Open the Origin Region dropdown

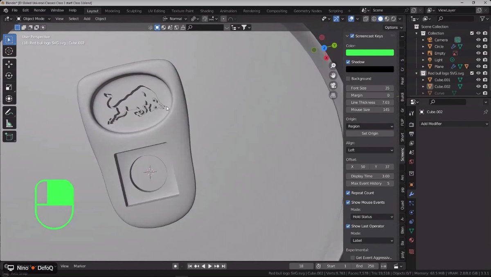pyautogui.click(x=370, y=126)
